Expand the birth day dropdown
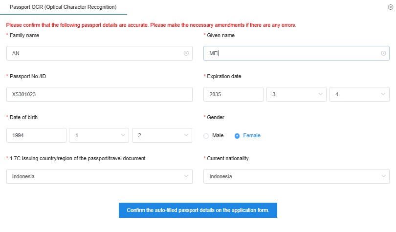This screenshot has height=232, width=396. pos(162,135)
